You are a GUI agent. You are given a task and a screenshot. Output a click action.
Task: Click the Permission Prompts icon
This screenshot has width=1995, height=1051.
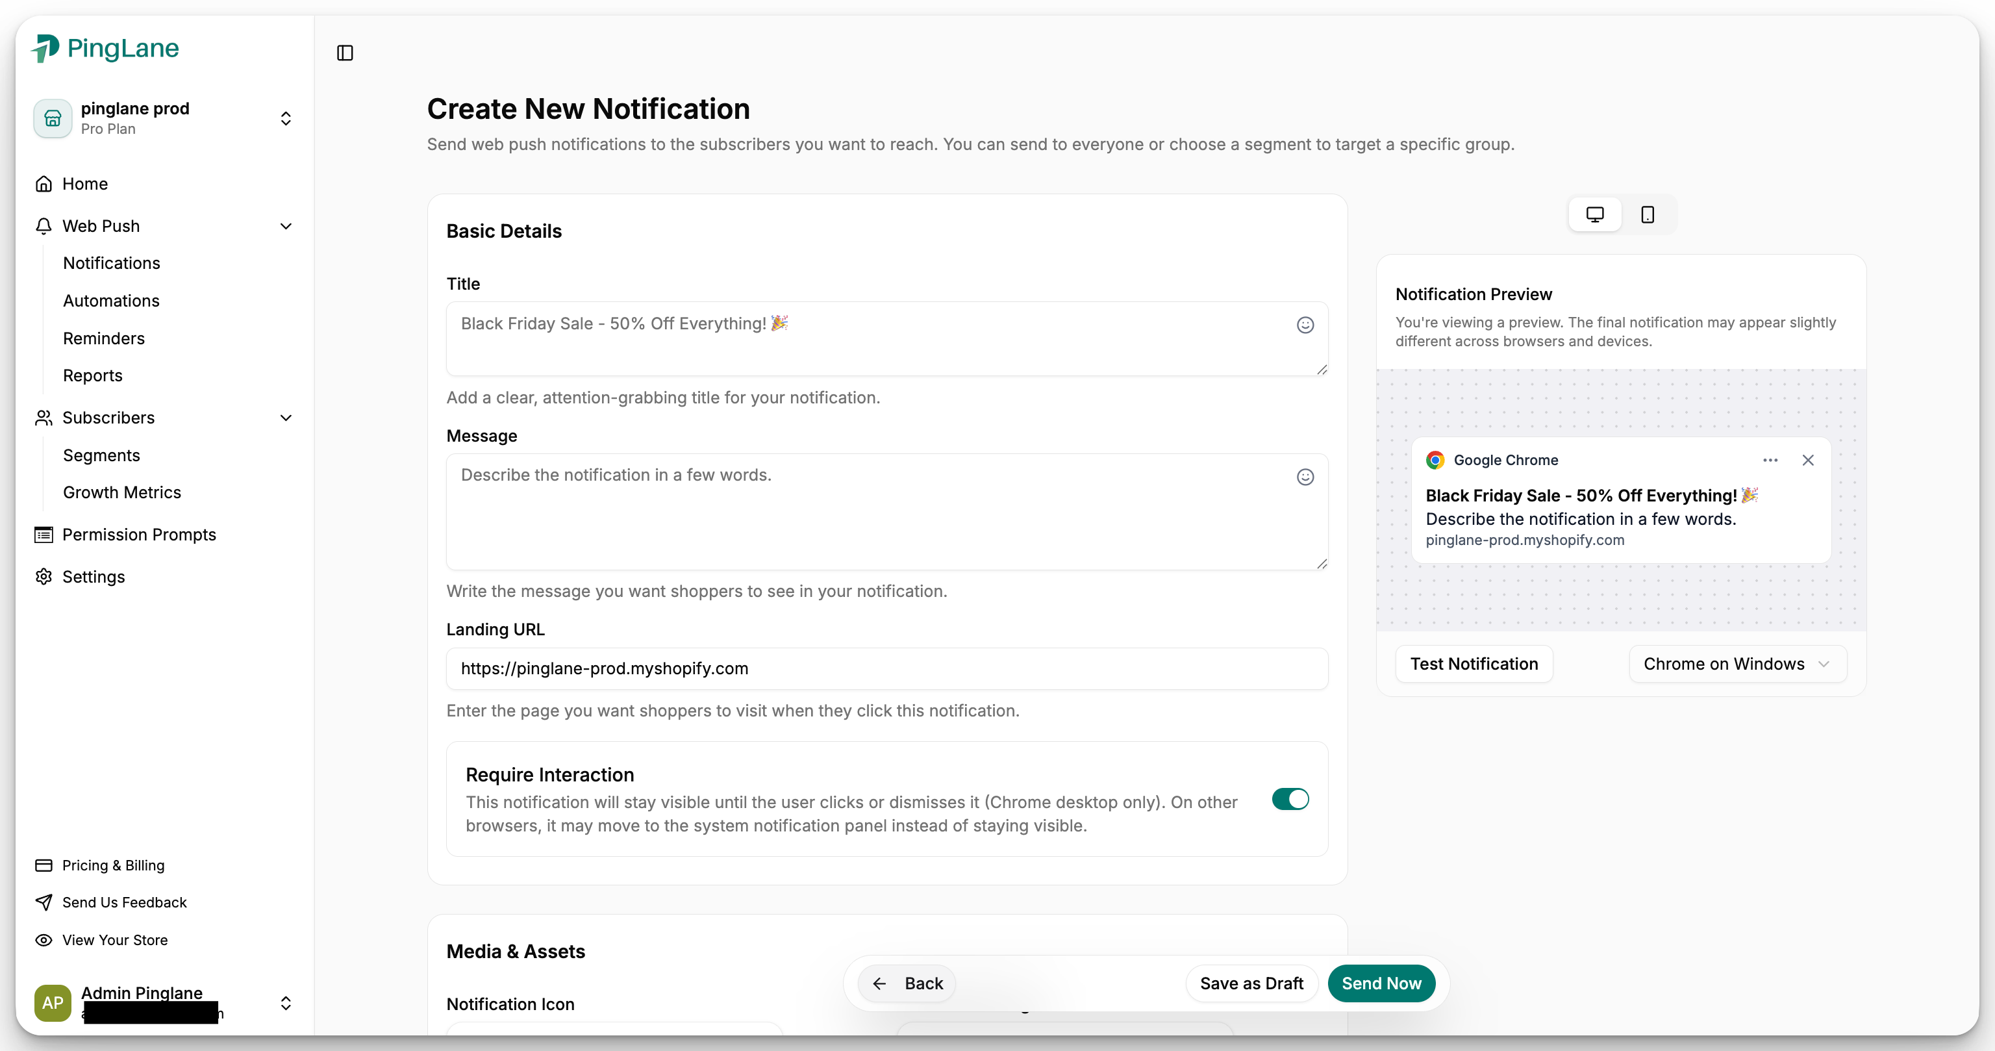(44, 535)
